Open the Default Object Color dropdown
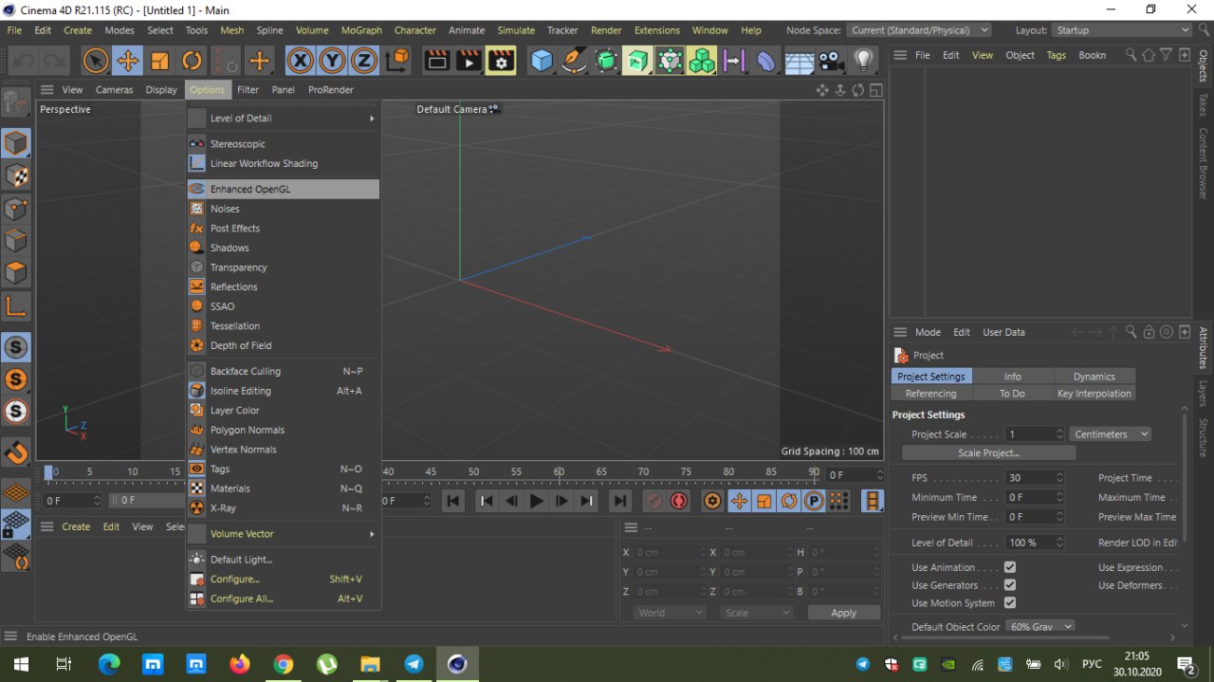This screenshot has height=682, width=1214. [x=1040, y=627]
